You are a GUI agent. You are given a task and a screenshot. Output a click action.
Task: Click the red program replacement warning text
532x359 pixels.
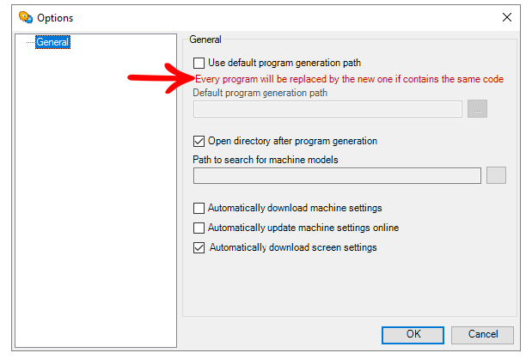coord(349,79)
